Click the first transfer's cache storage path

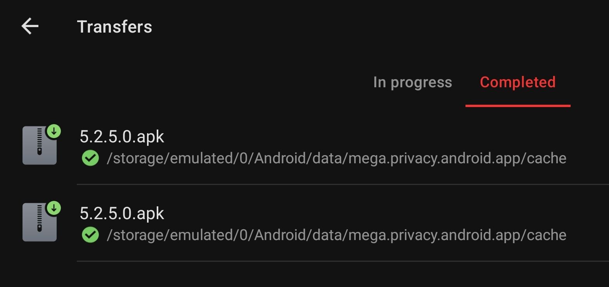(336, 158)
